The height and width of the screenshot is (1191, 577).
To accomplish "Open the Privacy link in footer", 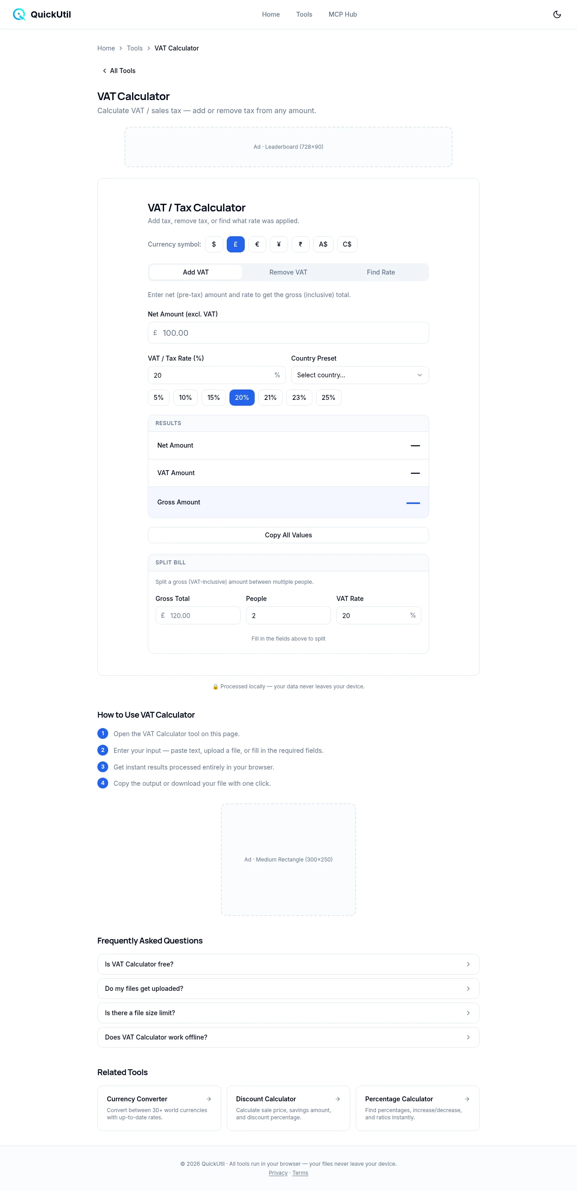I will [278, 1173].
